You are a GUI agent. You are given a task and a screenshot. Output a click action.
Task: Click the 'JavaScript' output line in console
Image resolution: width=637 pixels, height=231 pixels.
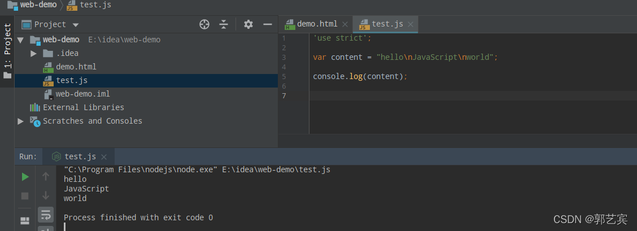point(86,189)
